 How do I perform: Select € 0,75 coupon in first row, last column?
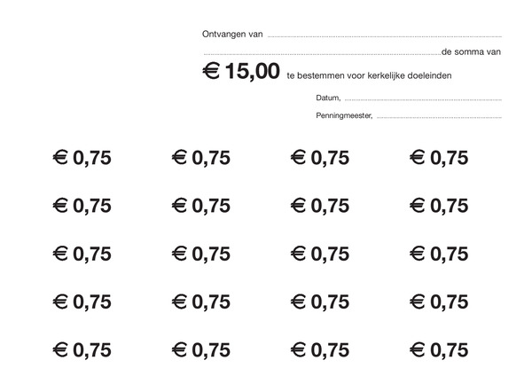coord(439,158)
